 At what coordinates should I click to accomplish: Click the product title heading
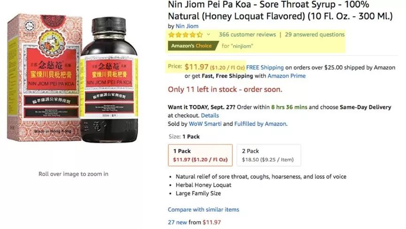pos(280,10)
